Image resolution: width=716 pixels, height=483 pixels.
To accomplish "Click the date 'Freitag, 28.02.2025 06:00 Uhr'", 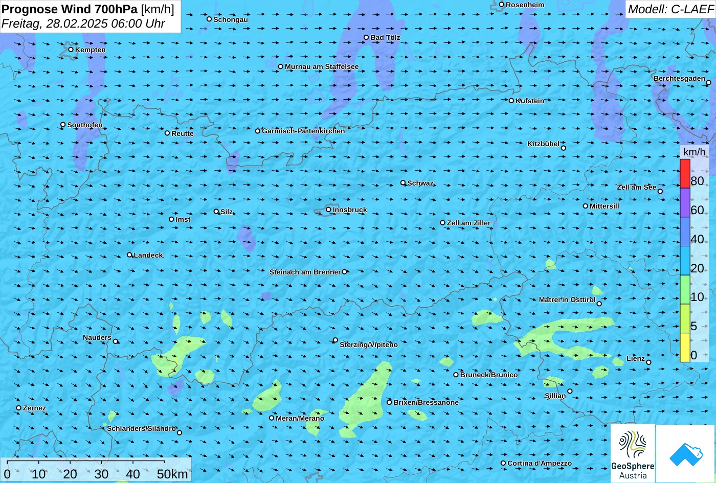I will point(83,24).
